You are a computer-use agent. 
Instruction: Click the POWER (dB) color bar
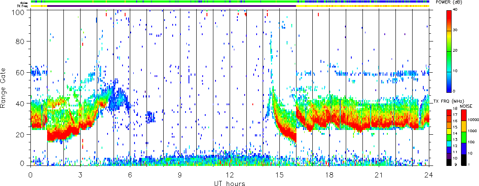tap(449, 51)
